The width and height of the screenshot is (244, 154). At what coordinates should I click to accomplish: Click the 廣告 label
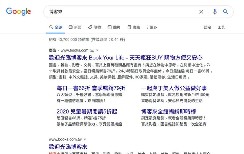pyautogui.click(x=53, y=50)
